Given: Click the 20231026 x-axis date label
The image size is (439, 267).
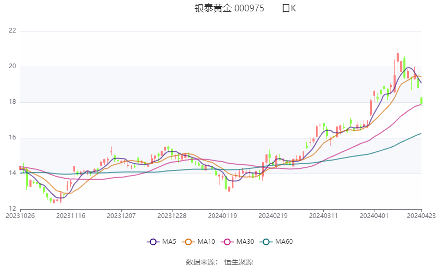Looking at the screenshot, I should [20, 216].
